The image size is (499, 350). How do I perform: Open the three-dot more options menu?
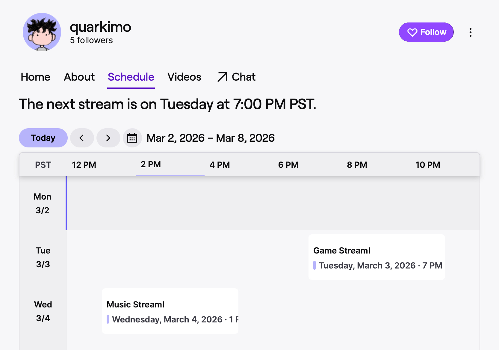click(x=470, y=32)
